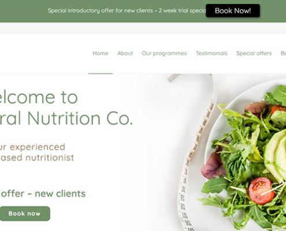Click the active underline beneath Home
286x231 pixels.
point(101,73)
